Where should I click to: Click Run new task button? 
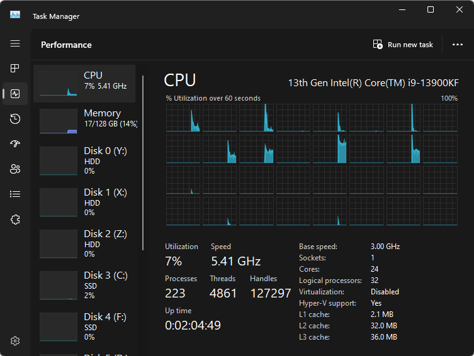[x=403, y=45]
